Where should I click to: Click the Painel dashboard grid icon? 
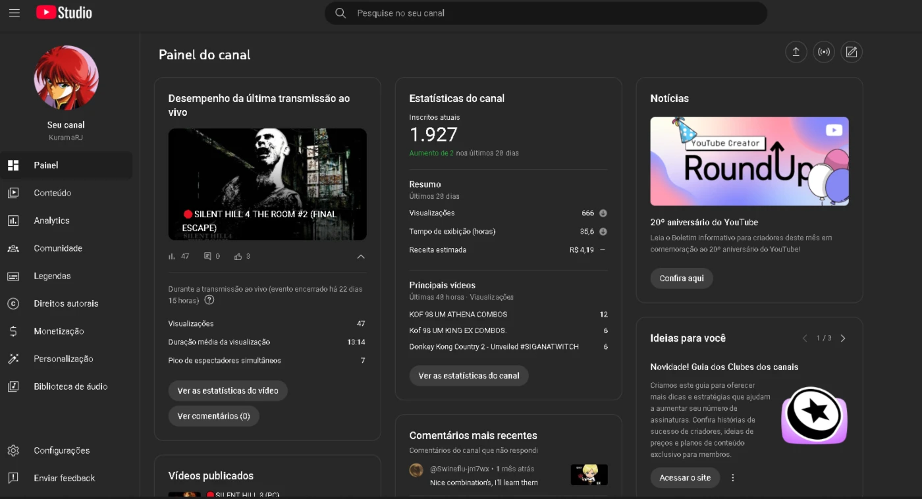13,165
